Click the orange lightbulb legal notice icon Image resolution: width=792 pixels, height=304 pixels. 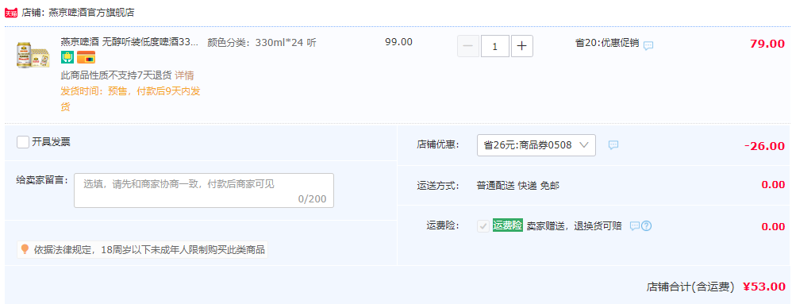pyautogui.click(x=25, y=249)
